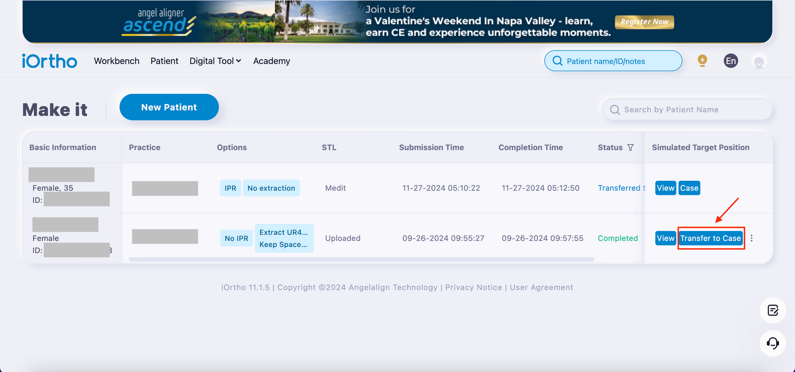Click the Case button for the Medit row

(x=689, y=188)
